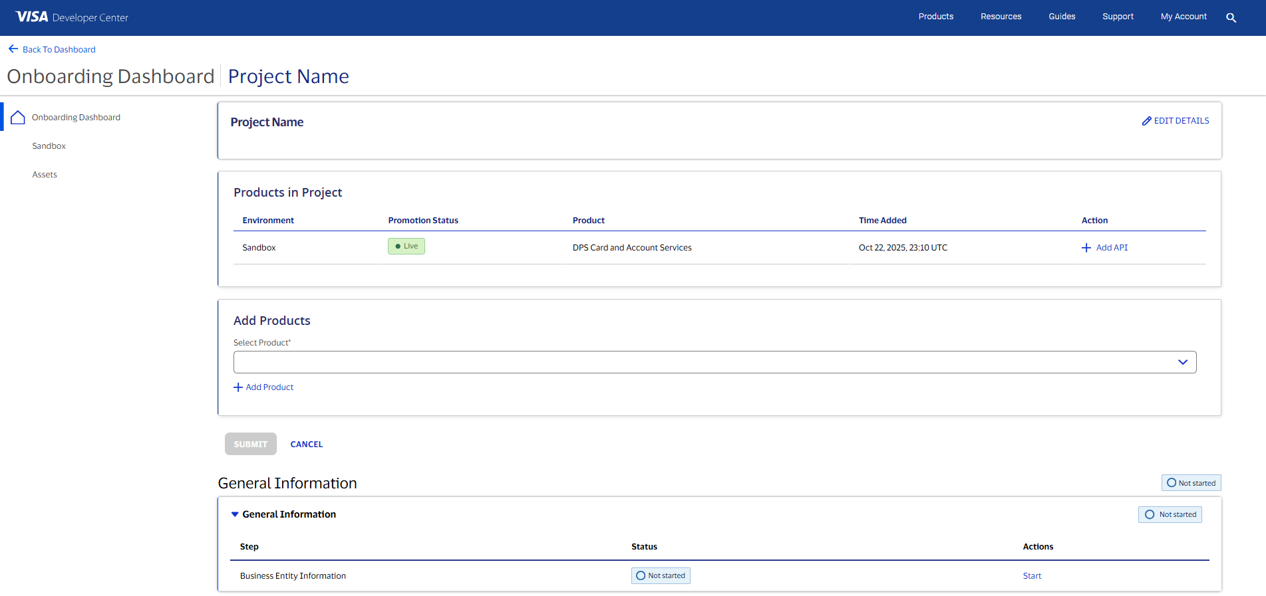Click the plus icon beside Add Product
The image size is (1266, 596).
tap(238, 387)
